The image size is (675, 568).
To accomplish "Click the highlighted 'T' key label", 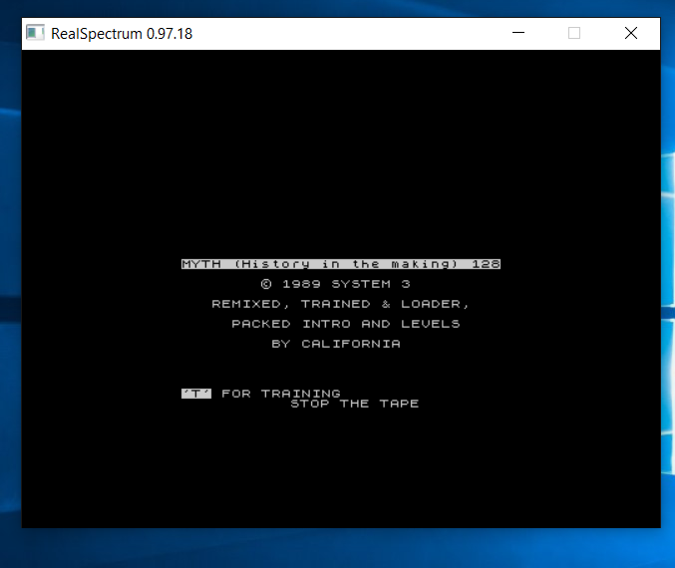I will pyautogui.click(x=196, y=394).
